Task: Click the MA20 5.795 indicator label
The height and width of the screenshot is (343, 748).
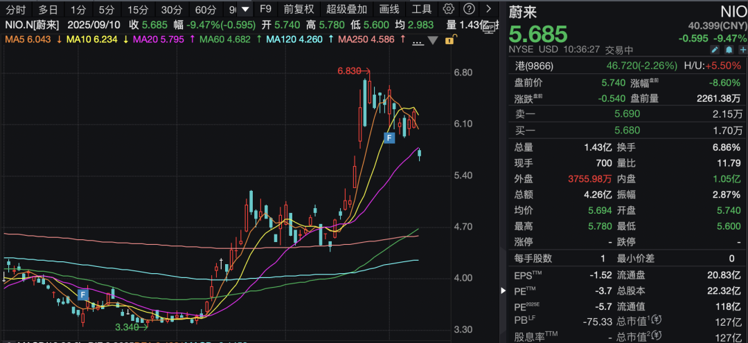Action: pyautogui.click(x=159, y=40)
